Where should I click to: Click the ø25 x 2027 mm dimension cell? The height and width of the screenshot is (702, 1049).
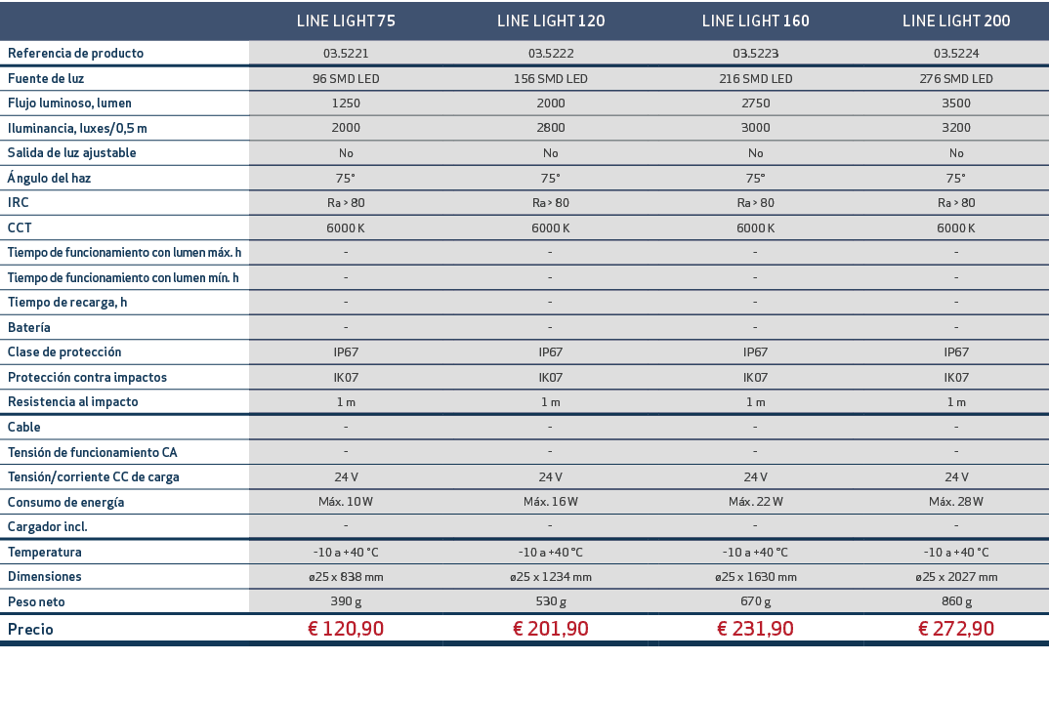(x=956, y=576)
